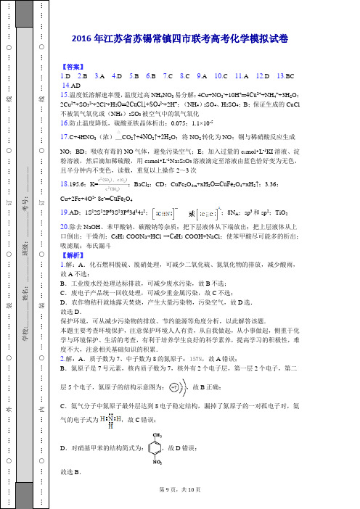Click explanation 2 option A nitrogen atom line
The width and height of the screenshot is (360, 509).
click(149, 360)
